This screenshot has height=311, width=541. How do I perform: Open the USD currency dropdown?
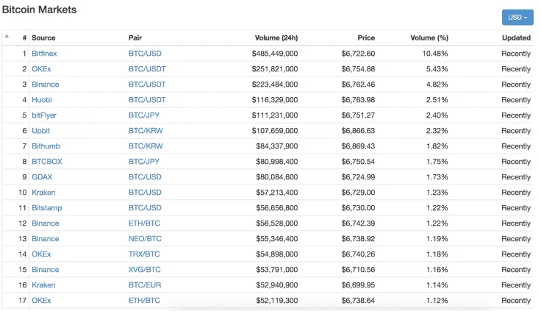tap(517, 17)
